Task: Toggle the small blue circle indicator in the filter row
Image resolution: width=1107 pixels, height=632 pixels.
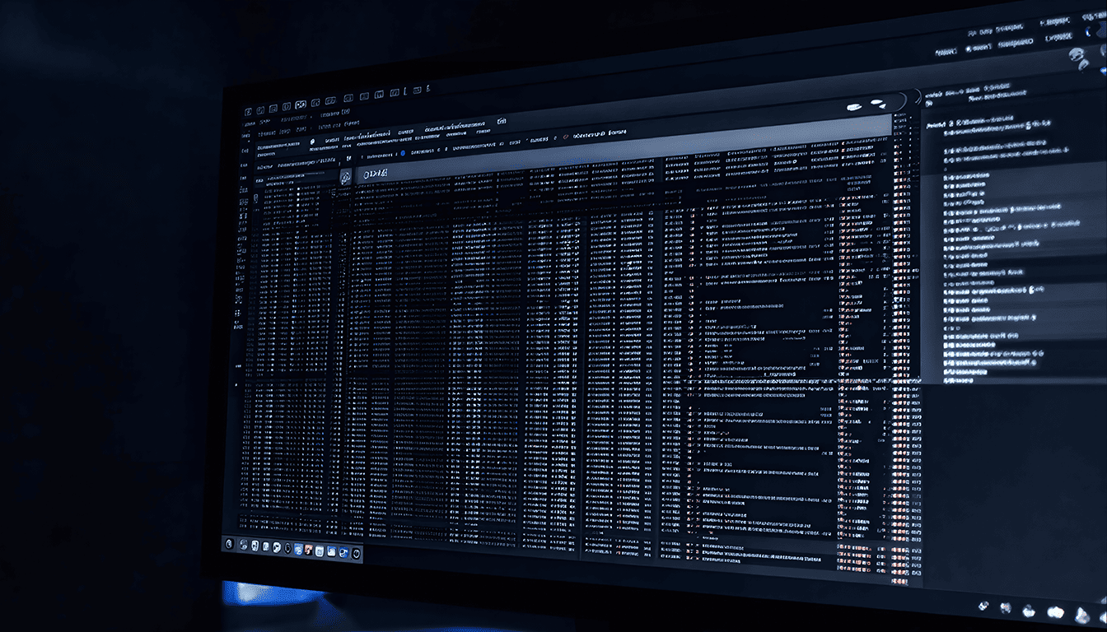Action: 402,153
